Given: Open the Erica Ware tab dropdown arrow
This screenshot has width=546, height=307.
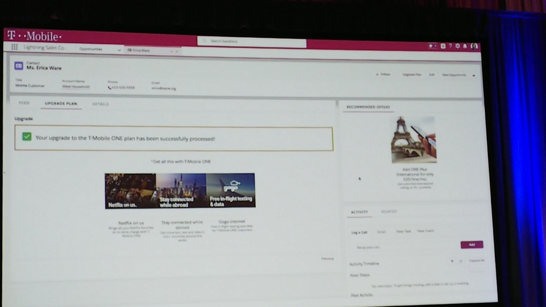Looking at the screenshot, I should coord(171,51).
